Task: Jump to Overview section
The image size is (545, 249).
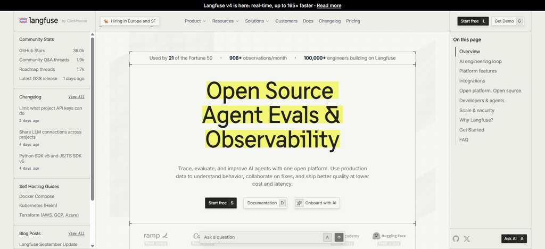Action: 469,52
